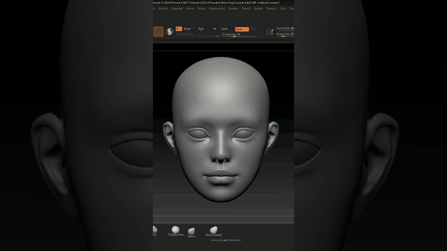Screen dimensions: 447x251
Task: Click the Zcut mode button
Action: pos(253,29)
